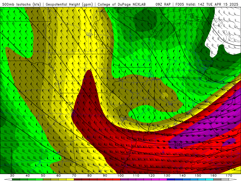This screenshot has width=241, height=181.
Task: Click the "09Z RAP" model run label
Action: 163,4
